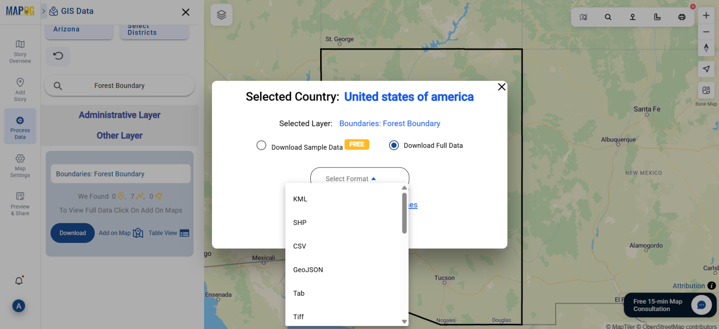719x329 pixels.
Task: Pick GeoJSON as download format
Action: pos(308,270)
